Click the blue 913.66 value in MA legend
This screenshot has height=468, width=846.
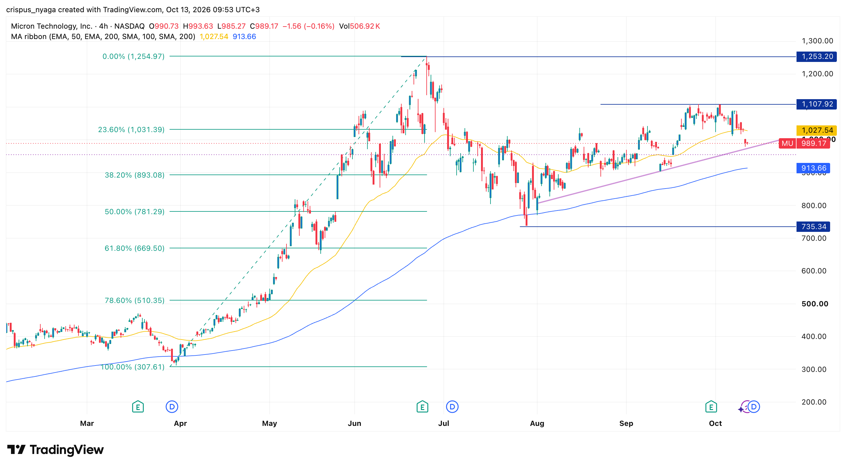pos(244,37)
